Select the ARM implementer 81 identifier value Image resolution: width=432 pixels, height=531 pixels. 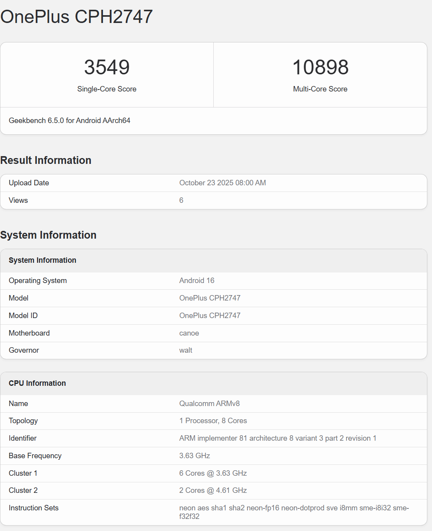pyautogui.click(x=278, y=438)
